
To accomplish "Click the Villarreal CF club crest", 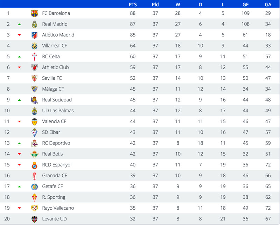I will coord(34,46).
